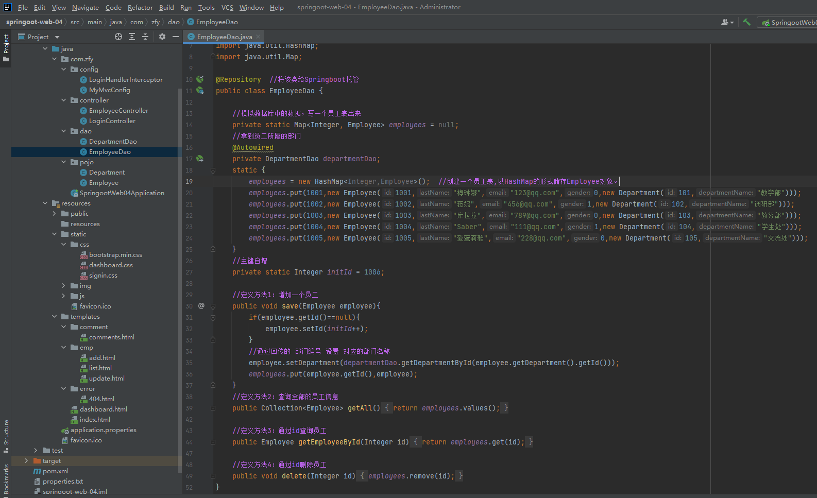Hide the Project tool window
817x498 pixels.
176,37
